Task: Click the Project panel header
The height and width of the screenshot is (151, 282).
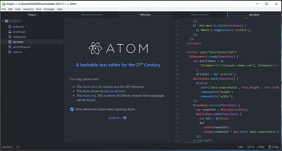Action: [x=32, y=15]
